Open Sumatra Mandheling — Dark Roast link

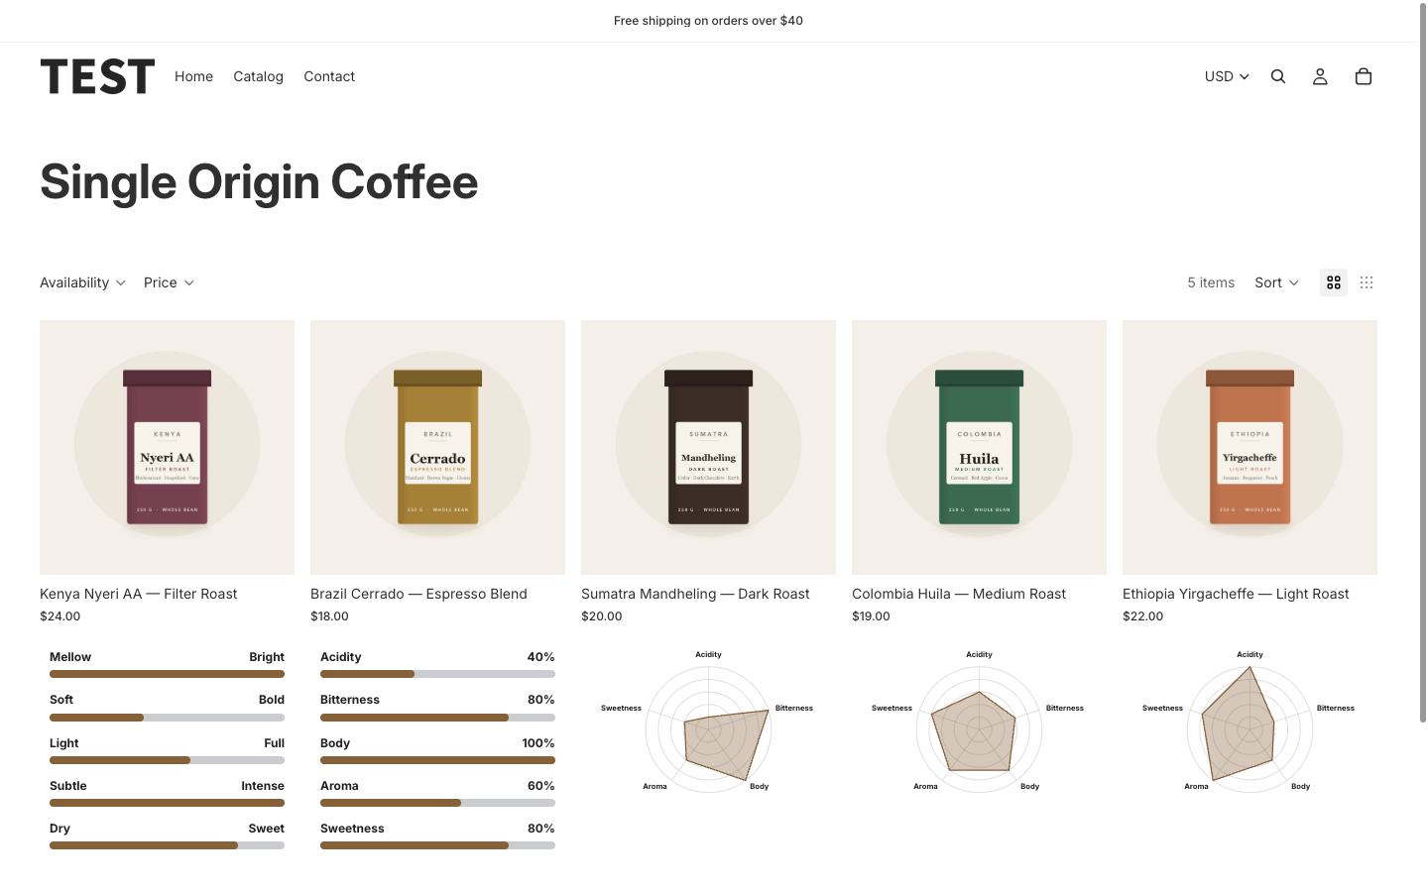(695, 594)
